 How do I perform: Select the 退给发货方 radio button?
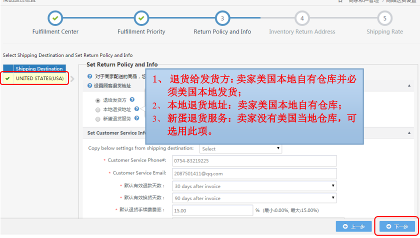pyautogui.click(x=97, y=100)
